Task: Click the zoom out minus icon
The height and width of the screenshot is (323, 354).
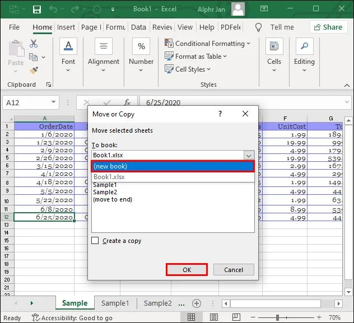Action: 253,317
